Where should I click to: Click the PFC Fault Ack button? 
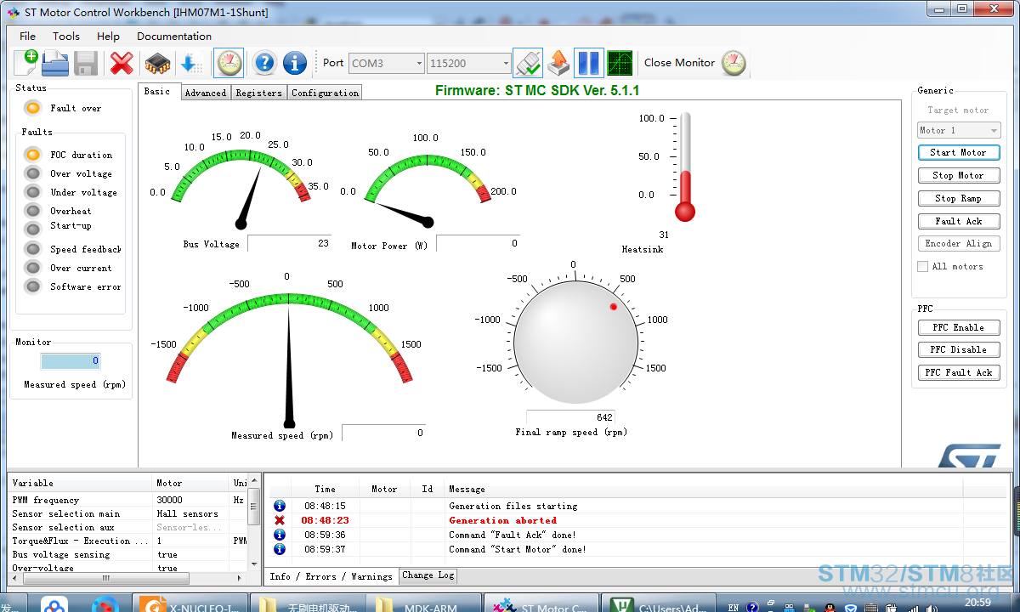coord(959,372)
